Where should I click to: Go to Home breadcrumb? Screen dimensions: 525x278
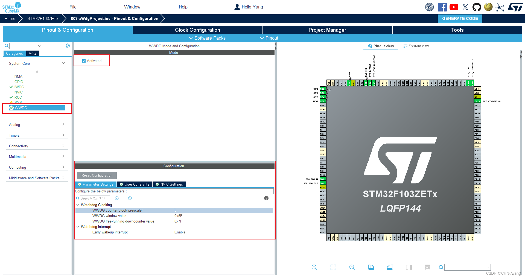tap(10, 19)
